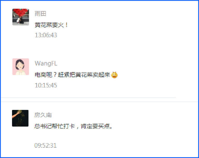Click the word 总书记 in 房久南's comment

(43, 126)
